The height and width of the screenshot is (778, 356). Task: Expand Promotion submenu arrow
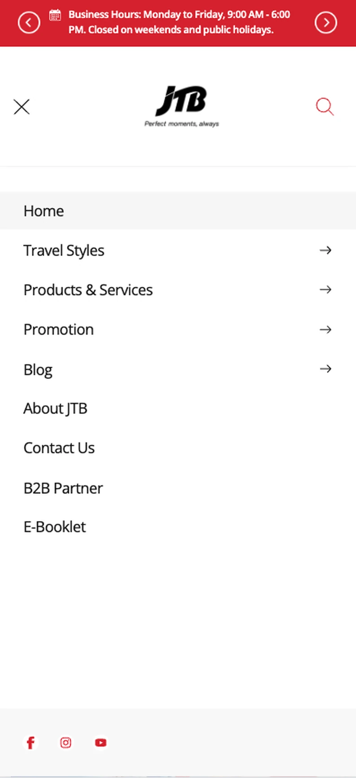[326, 329]
